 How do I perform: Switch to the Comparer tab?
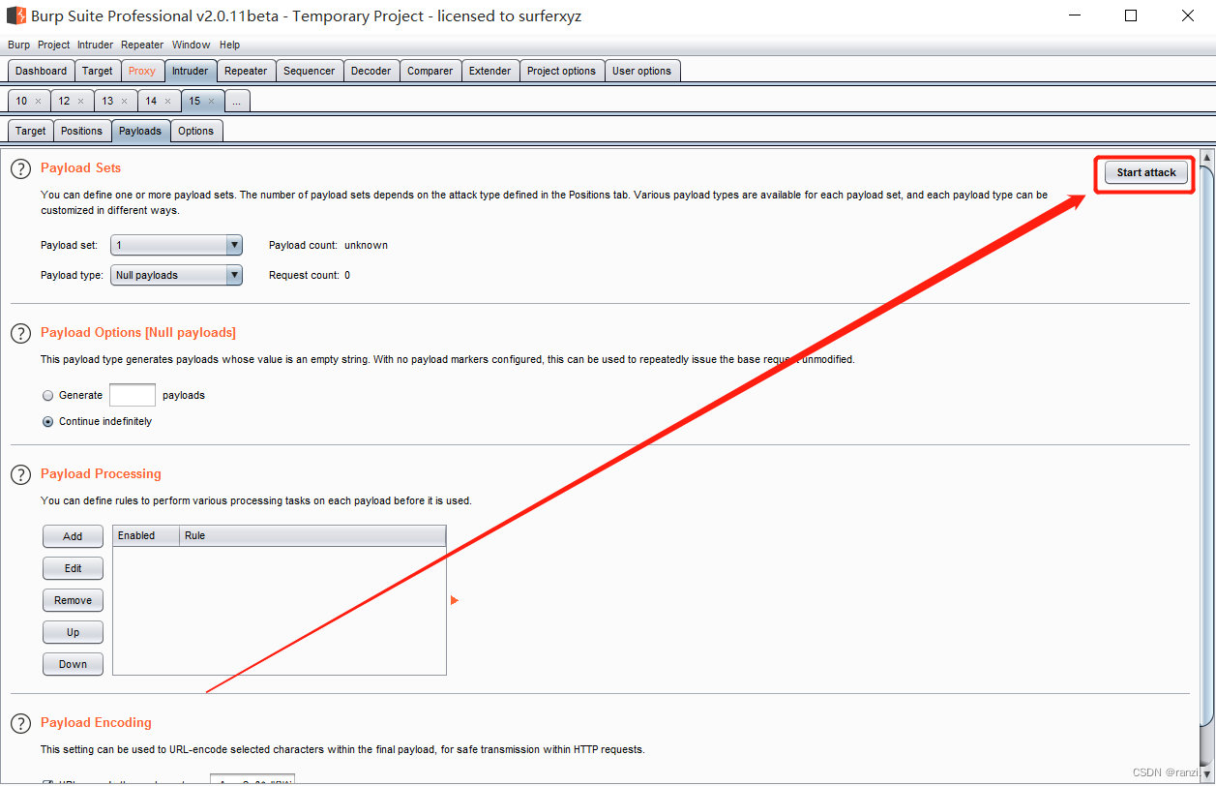click(430, 71)
